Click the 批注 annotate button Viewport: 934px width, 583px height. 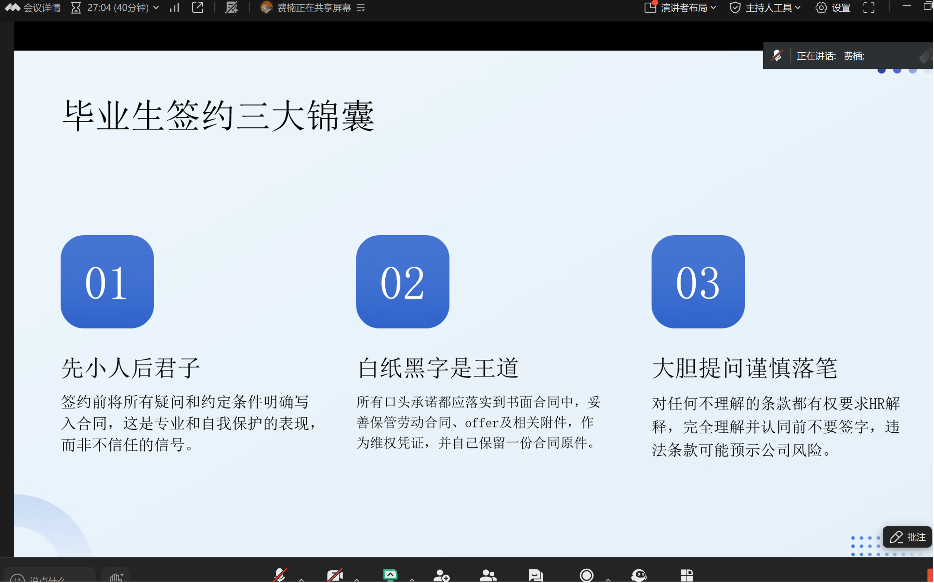(907, 537)
